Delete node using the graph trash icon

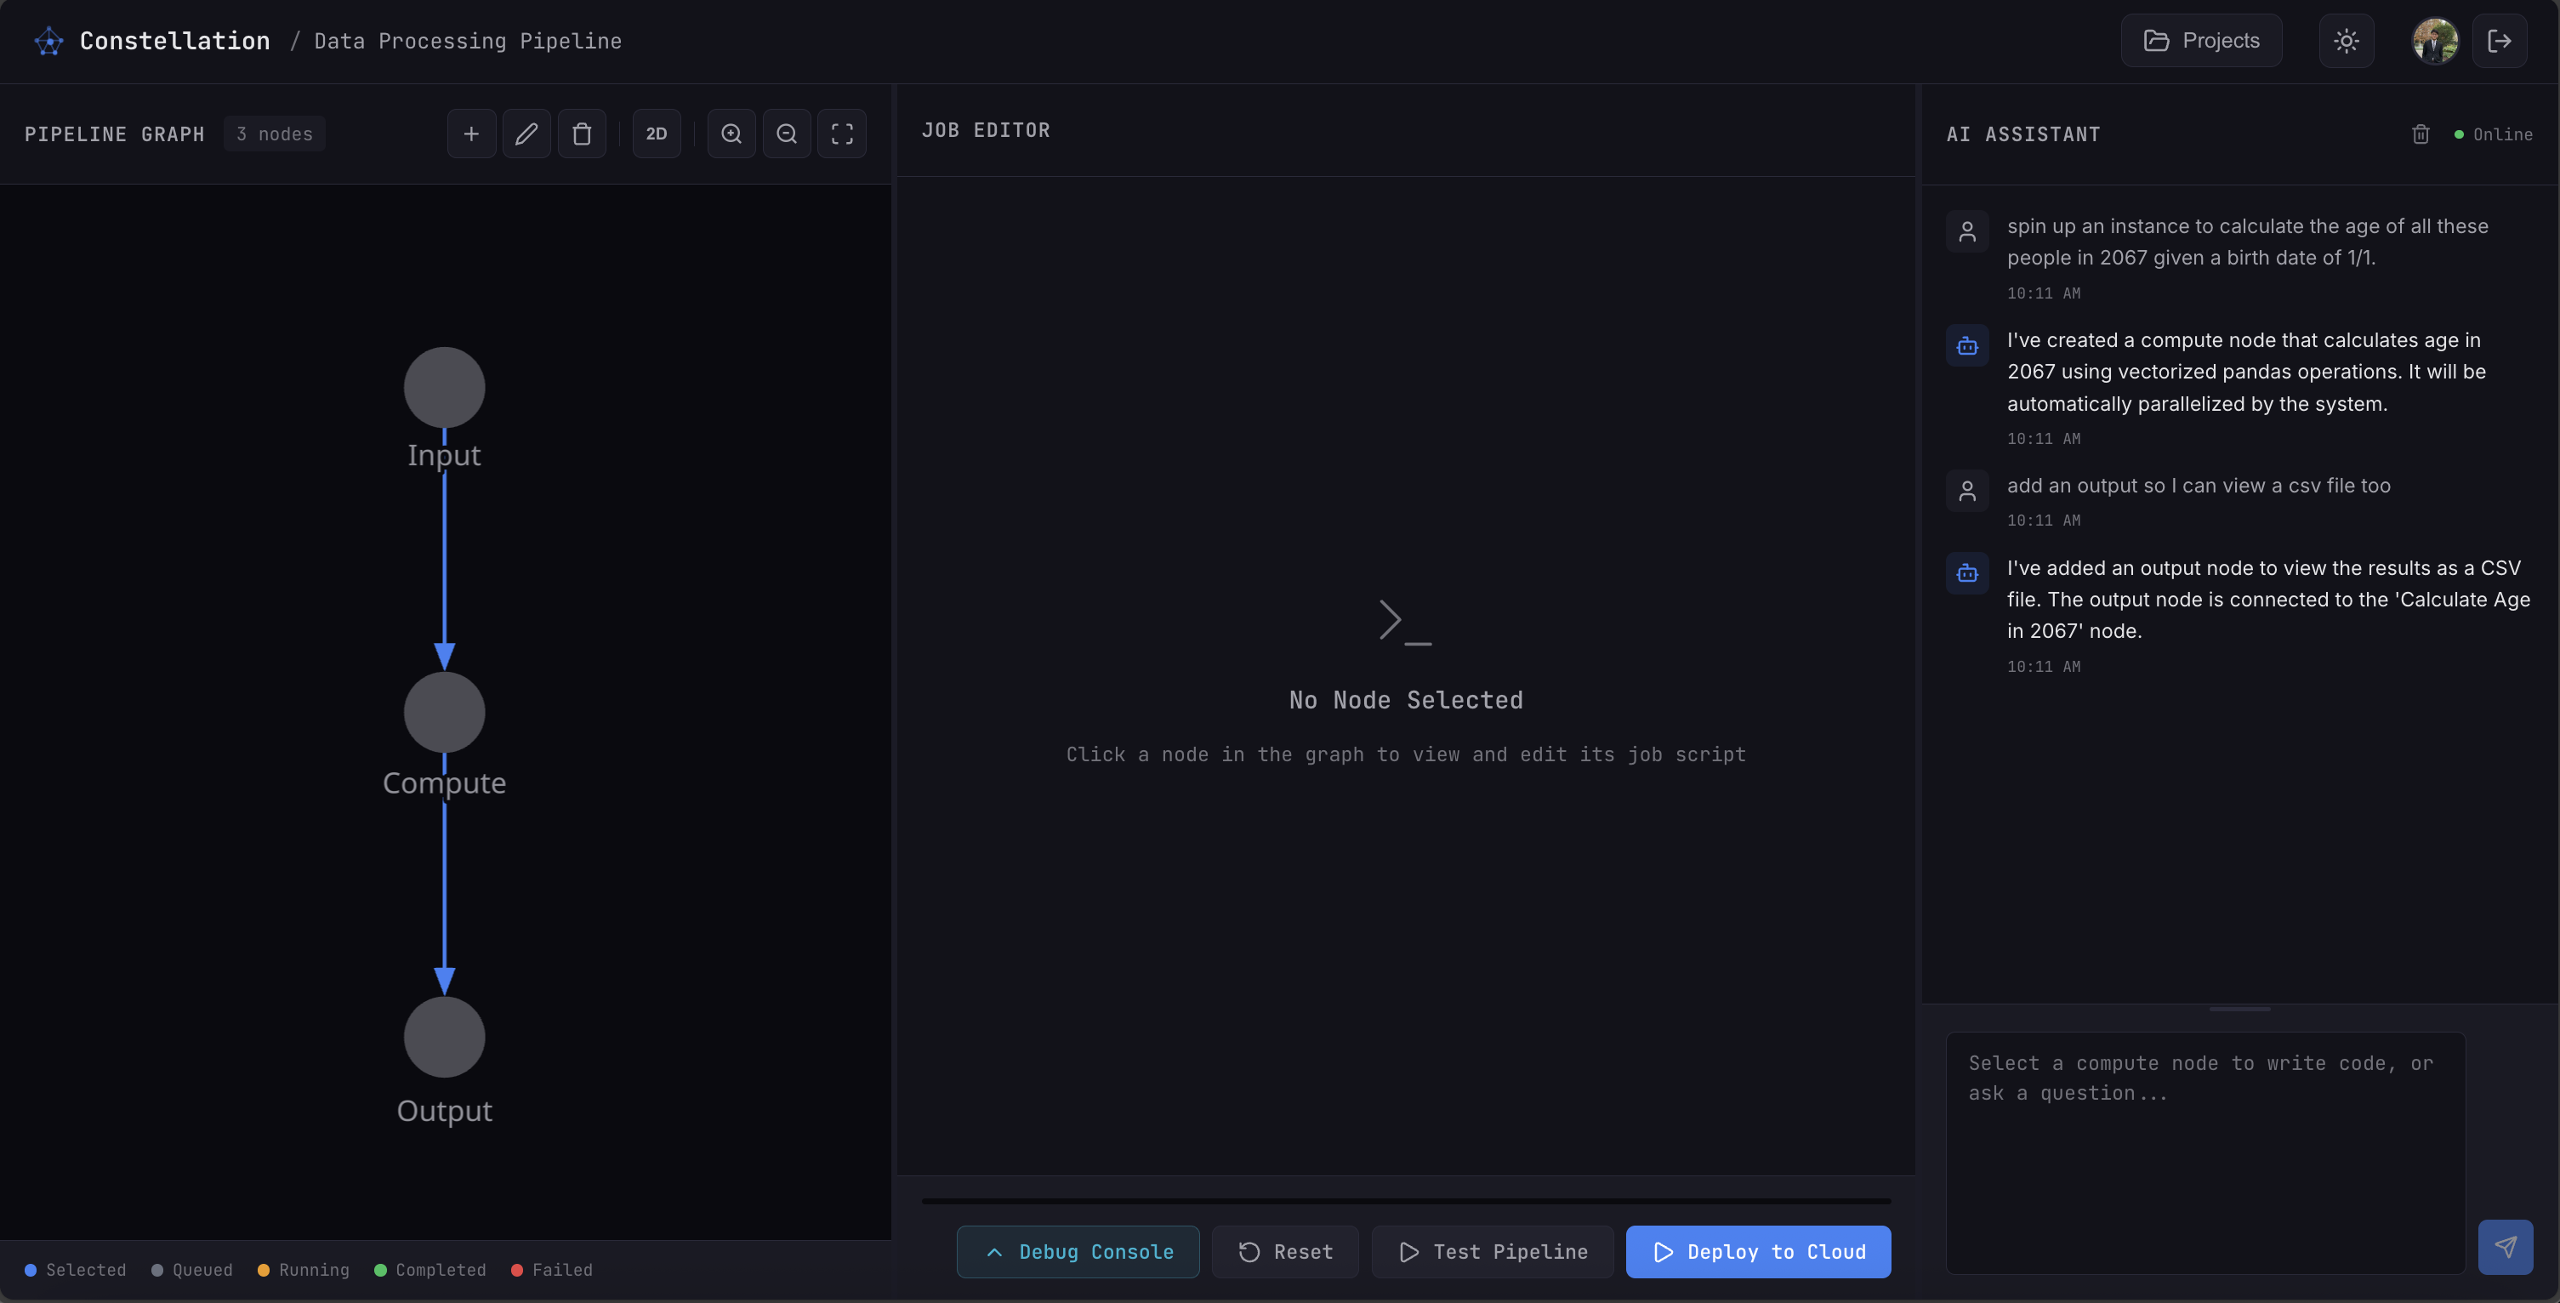tap(583, 134)
